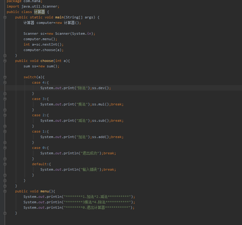Click the computer.choose(a) call
This screenshot has height=225, width=242.
[x=43, y=50]
